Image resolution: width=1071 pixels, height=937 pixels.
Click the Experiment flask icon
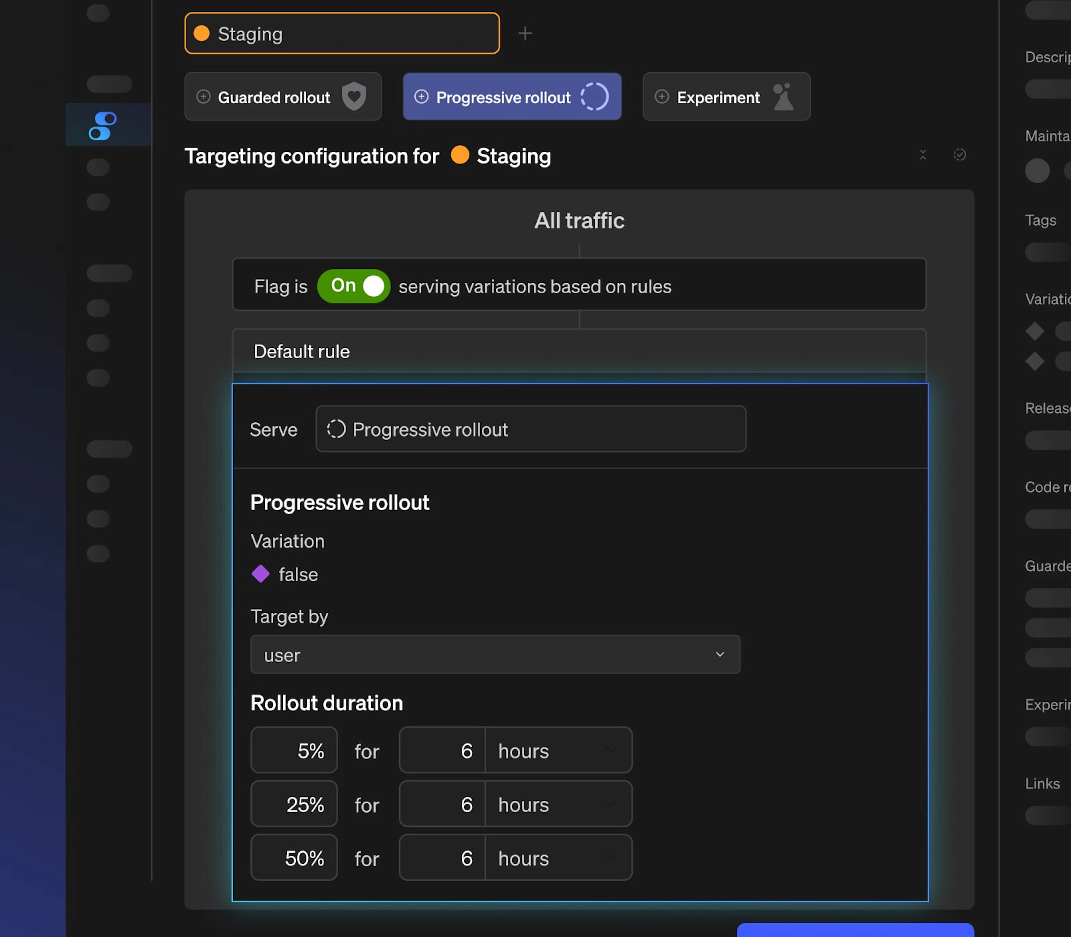pyautogui.click(x=783, y=97)
